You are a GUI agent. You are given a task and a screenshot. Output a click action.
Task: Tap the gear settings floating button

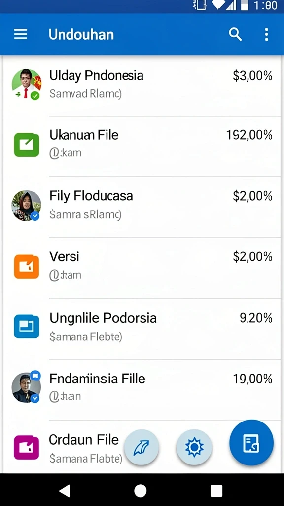(x=194, y=447)
